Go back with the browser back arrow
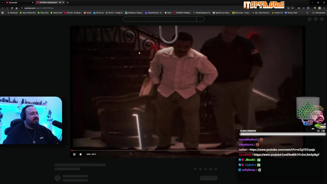The image size is (327, 184). click(x=3, y=8)
